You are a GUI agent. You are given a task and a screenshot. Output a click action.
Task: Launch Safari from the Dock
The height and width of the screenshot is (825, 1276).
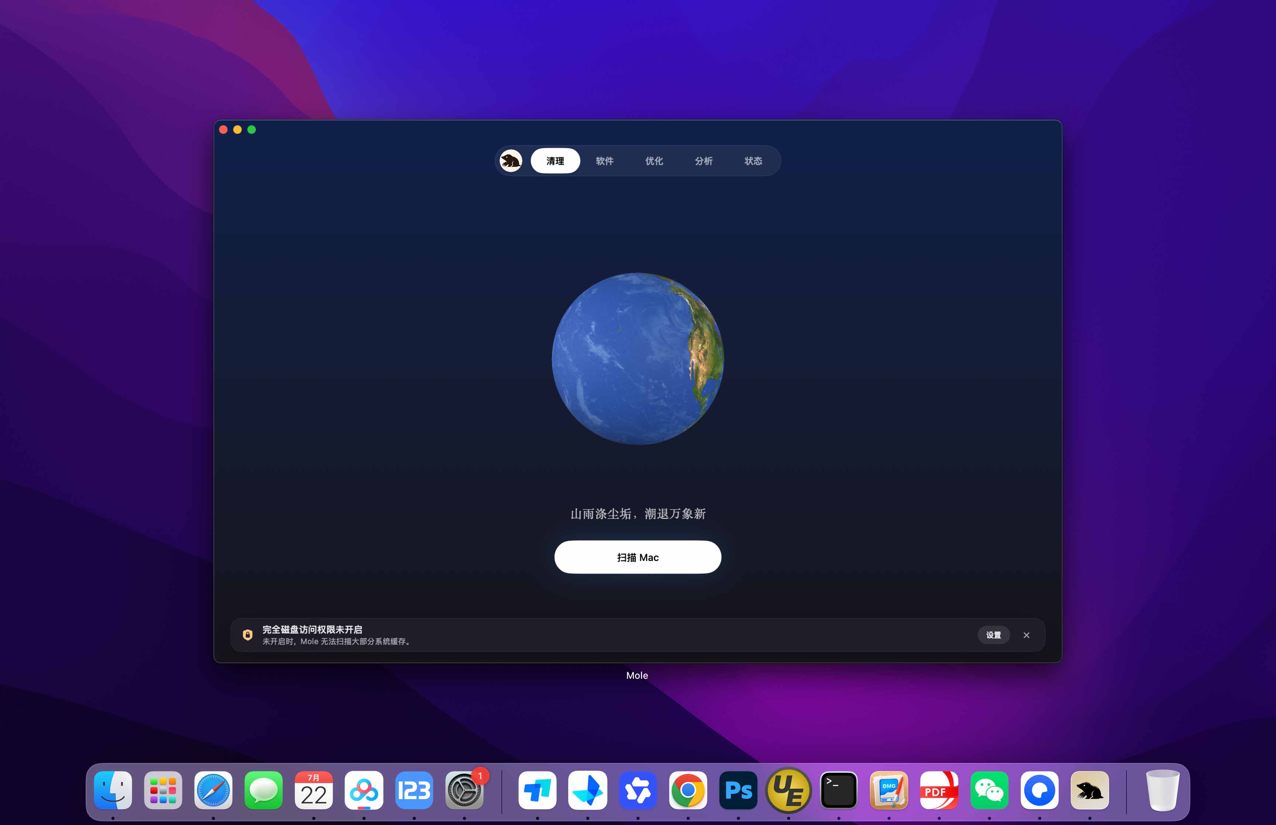[x=213, y=790]
